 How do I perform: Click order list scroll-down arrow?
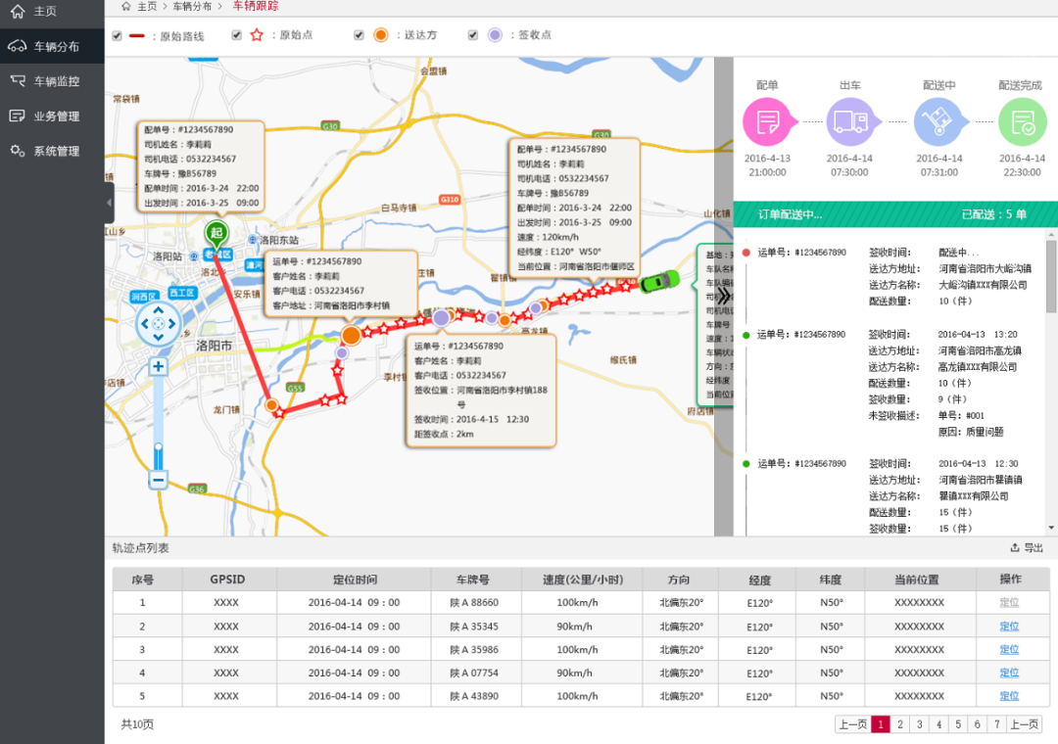[1051, 529]
